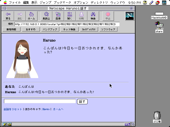170x127 pixels.
Task: Open the application switcher menu icon
Action: 164,3
